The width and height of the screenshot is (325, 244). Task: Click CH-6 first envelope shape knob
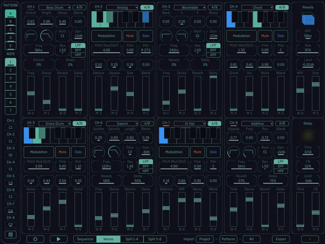click(x=98, y=152)
